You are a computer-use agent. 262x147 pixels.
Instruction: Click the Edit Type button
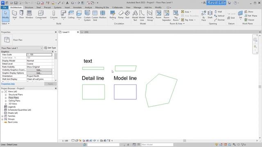(50, 48)
